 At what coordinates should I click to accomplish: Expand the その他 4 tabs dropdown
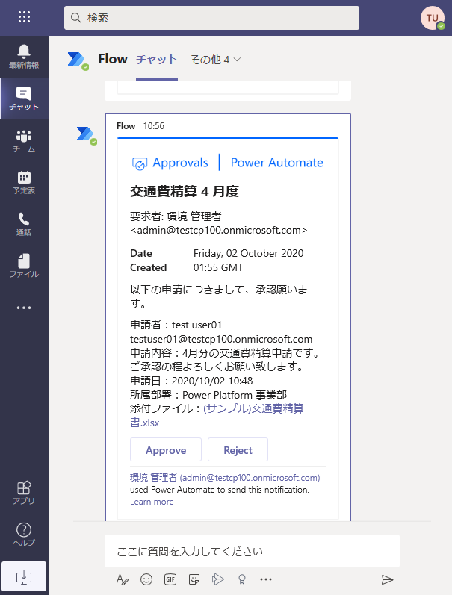coord(215,59)
